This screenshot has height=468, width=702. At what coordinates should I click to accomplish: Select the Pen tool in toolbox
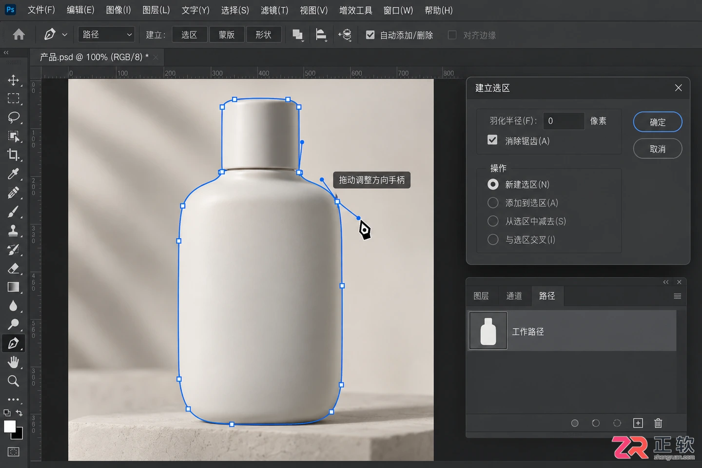coord(14,343)
